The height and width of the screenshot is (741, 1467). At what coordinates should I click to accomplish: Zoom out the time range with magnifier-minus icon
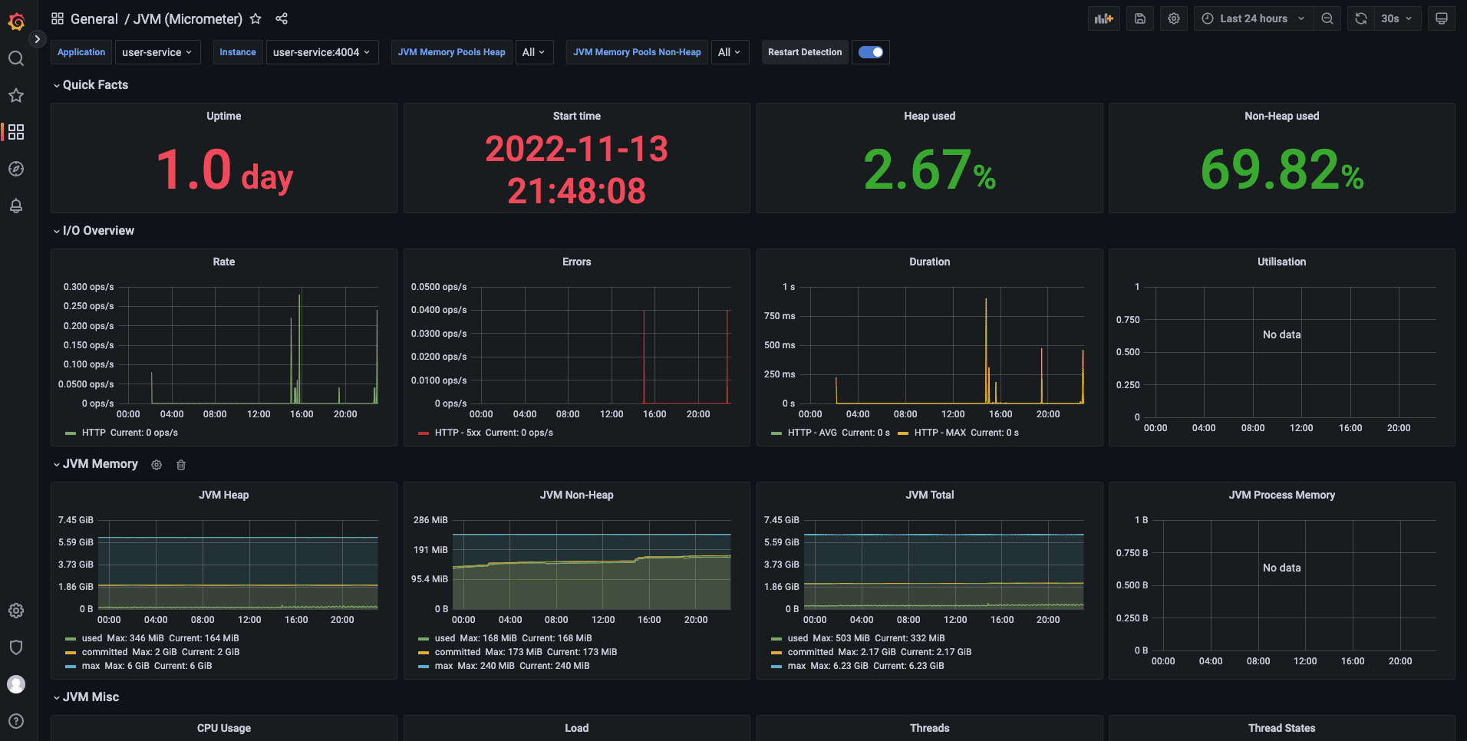[1328, 18]
